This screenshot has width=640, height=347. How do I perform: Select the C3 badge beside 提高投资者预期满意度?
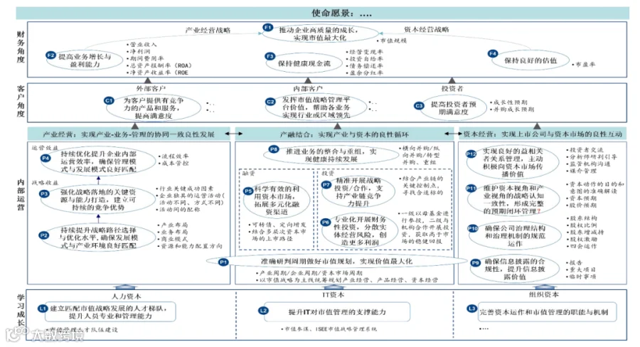point(419,106)
